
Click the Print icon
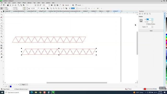[15, 5]
